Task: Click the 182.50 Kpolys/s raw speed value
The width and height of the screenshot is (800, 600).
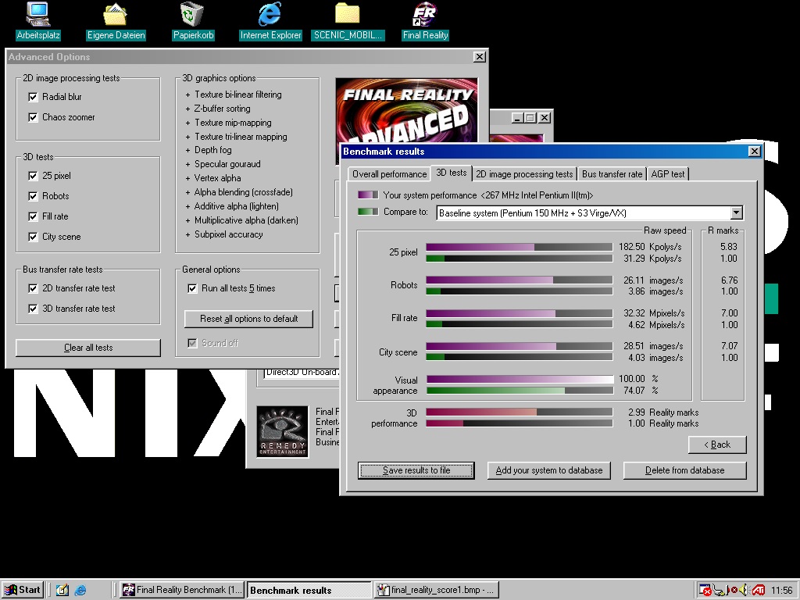Action: (x=650, y=247)
